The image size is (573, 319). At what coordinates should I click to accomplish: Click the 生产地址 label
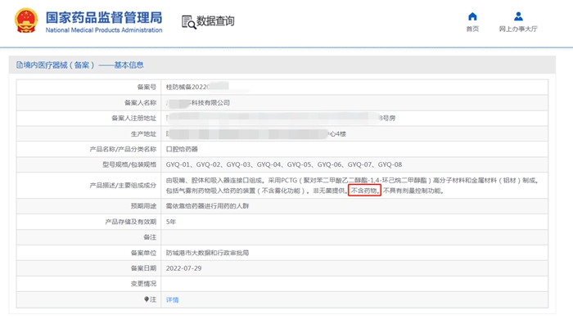[x=143, y=134]
